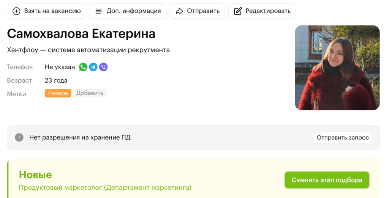Click the orange Резерв tag
This screenshot has width=389, height=198.
point(58,93)
